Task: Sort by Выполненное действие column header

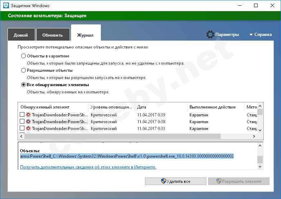Action: (216, 107)
